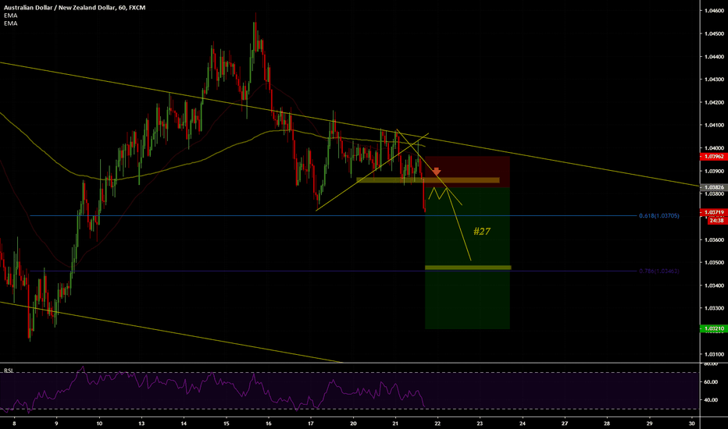Click the red 1.03719 current price tag

pyautogui.click(x=716, y=212)
